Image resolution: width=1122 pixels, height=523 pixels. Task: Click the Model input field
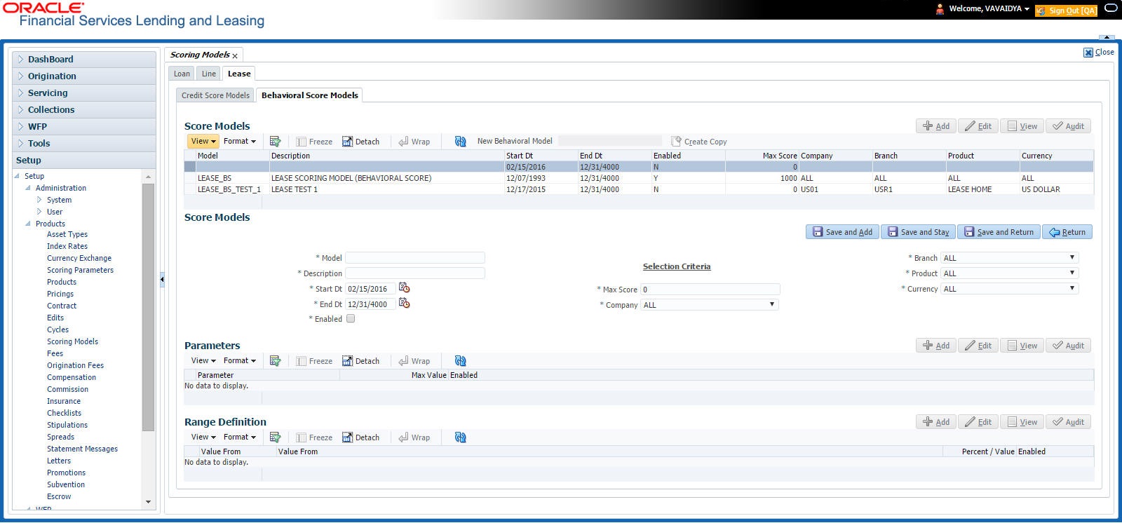[x=415, y=258]
